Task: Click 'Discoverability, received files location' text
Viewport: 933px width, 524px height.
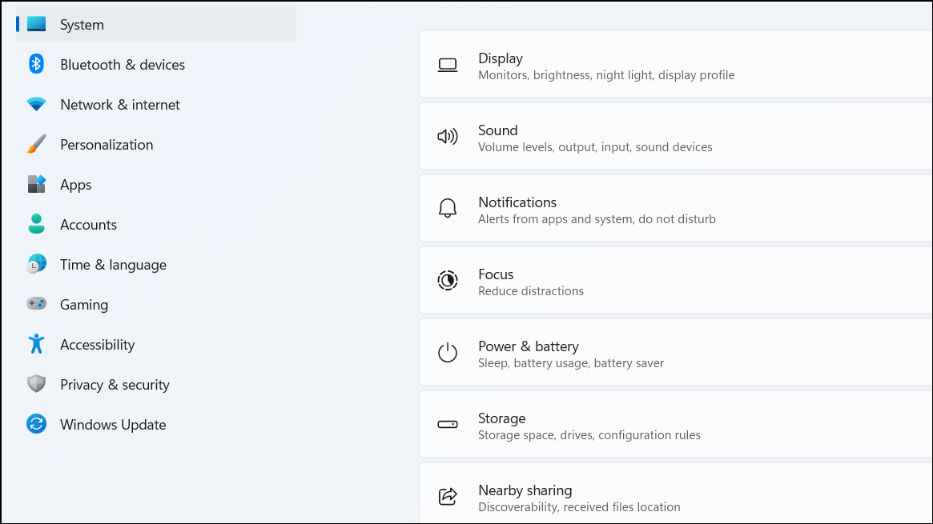Action: pos(579,507)
